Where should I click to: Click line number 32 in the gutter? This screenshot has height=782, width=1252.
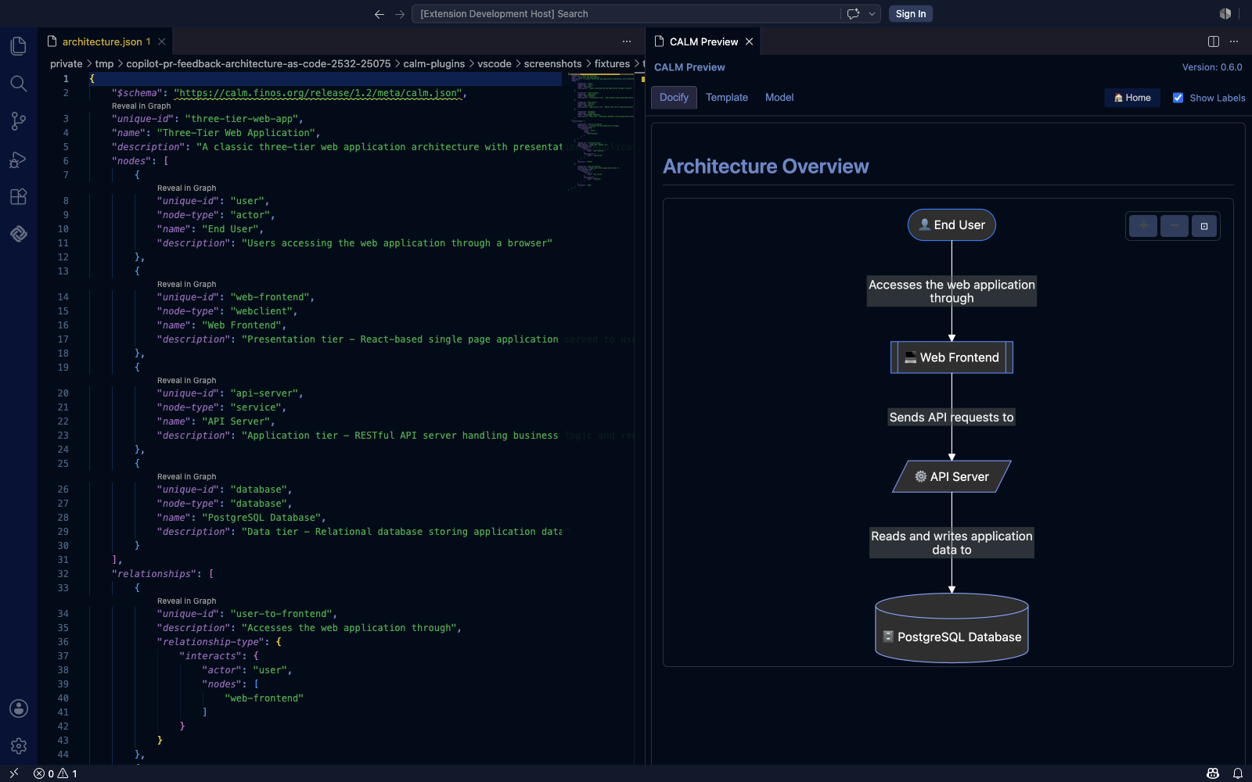pos(63,574)
